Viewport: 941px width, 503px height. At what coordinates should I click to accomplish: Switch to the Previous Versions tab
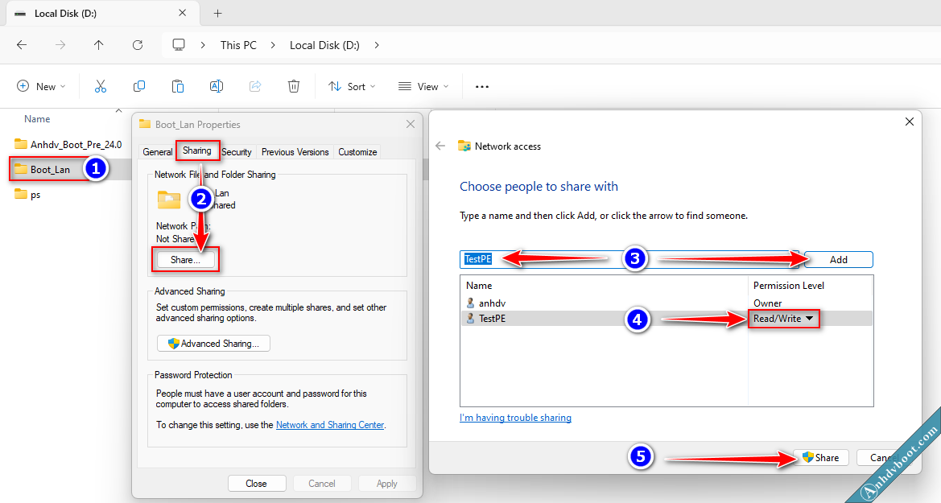click(295, 152)
